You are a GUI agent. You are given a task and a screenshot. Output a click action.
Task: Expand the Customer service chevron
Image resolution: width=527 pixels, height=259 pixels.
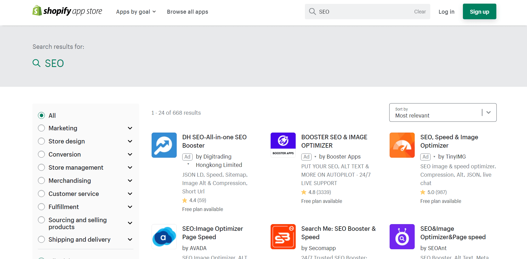[x=130, y=194]
